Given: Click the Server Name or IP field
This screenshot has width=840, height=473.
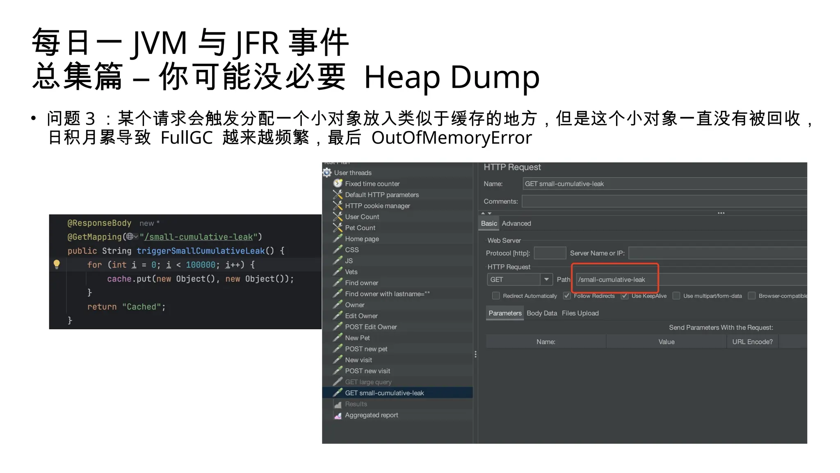Looking at the screenshot, I should pos(718,253).
